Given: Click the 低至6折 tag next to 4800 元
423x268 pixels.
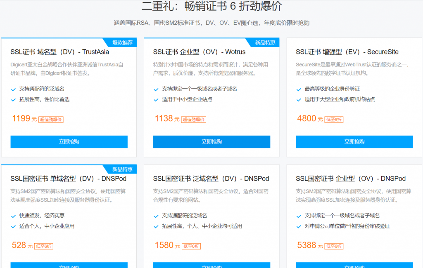Looking at the screenshot, I should click(x=334, y=120).
